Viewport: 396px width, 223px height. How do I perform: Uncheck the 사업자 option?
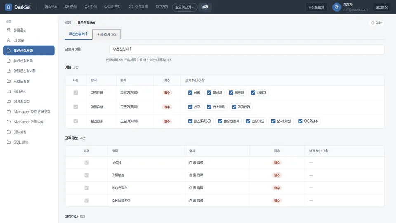click(x=253, y=93)
